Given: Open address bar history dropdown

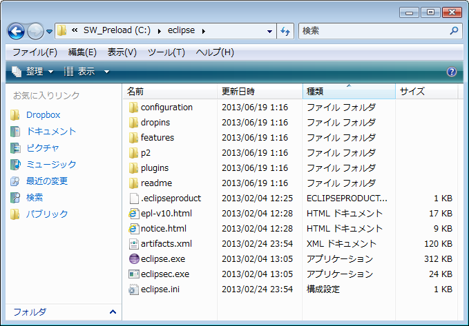Looking at the screenshot, I should pyautogui.click(x=269, y=31).
